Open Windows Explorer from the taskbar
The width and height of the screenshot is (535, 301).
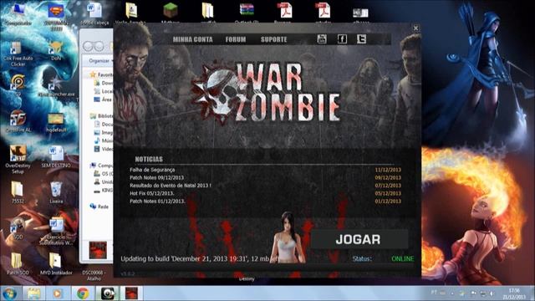[33, 293]
